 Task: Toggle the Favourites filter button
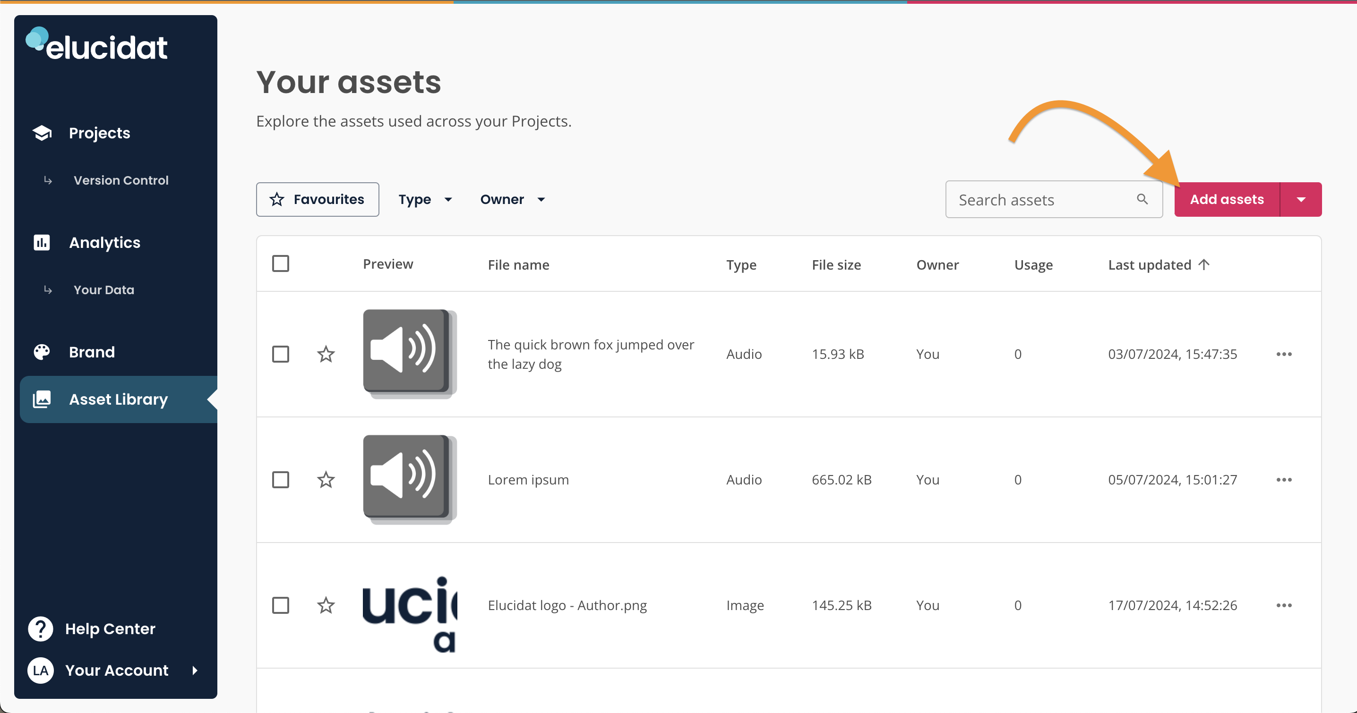click(318, 200)
